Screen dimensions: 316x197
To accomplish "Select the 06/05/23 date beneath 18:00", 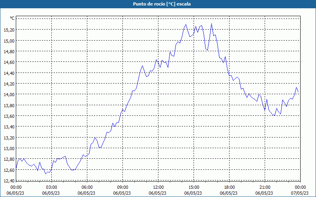I will coord(229,193).
